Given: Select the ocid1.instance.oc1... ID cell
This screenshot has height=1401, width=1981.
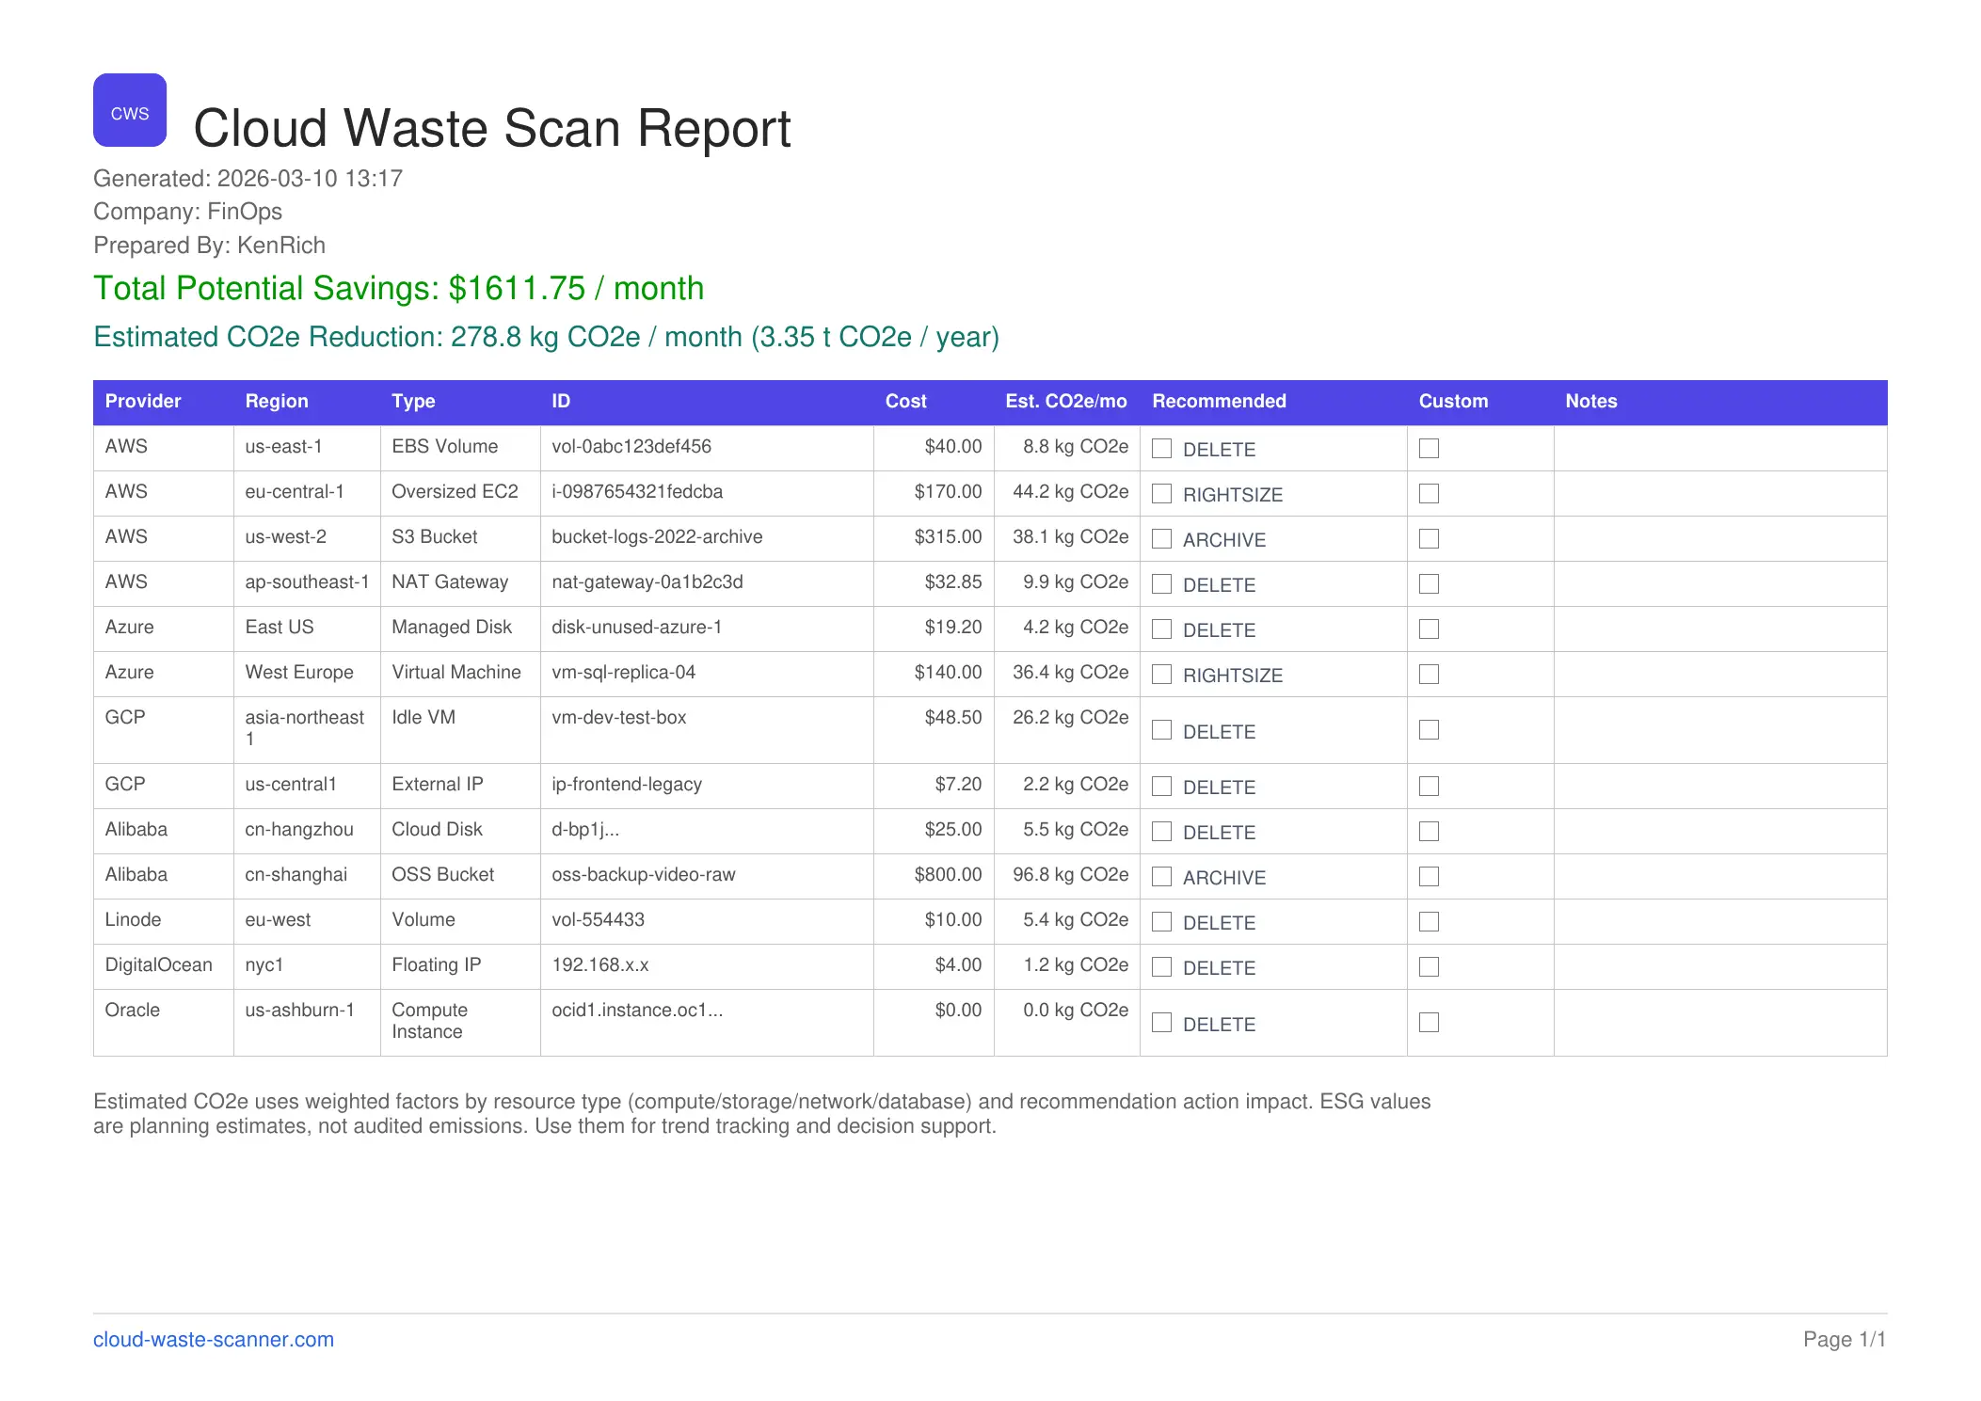Looking at the screenshot, I should point(707,1022).
